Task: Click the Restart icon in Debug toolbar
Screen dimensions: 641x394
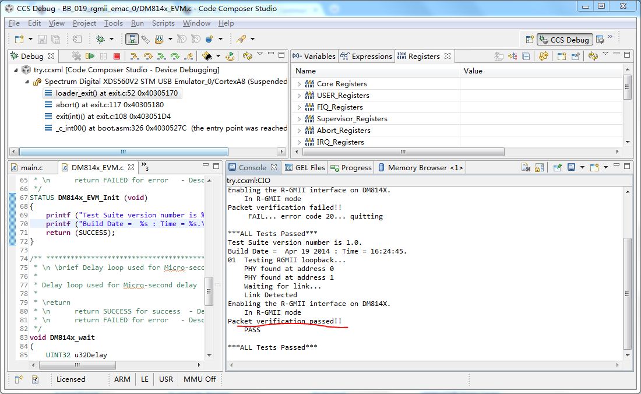Action: pyautogui.click(x=230, y=56)
